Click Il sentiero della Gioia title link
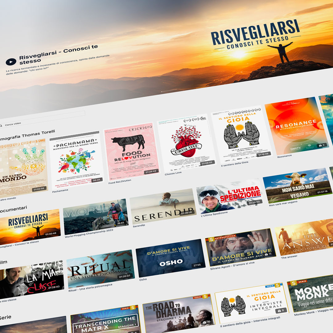Viewport: 333px width, 333px height. click(234, 164)
